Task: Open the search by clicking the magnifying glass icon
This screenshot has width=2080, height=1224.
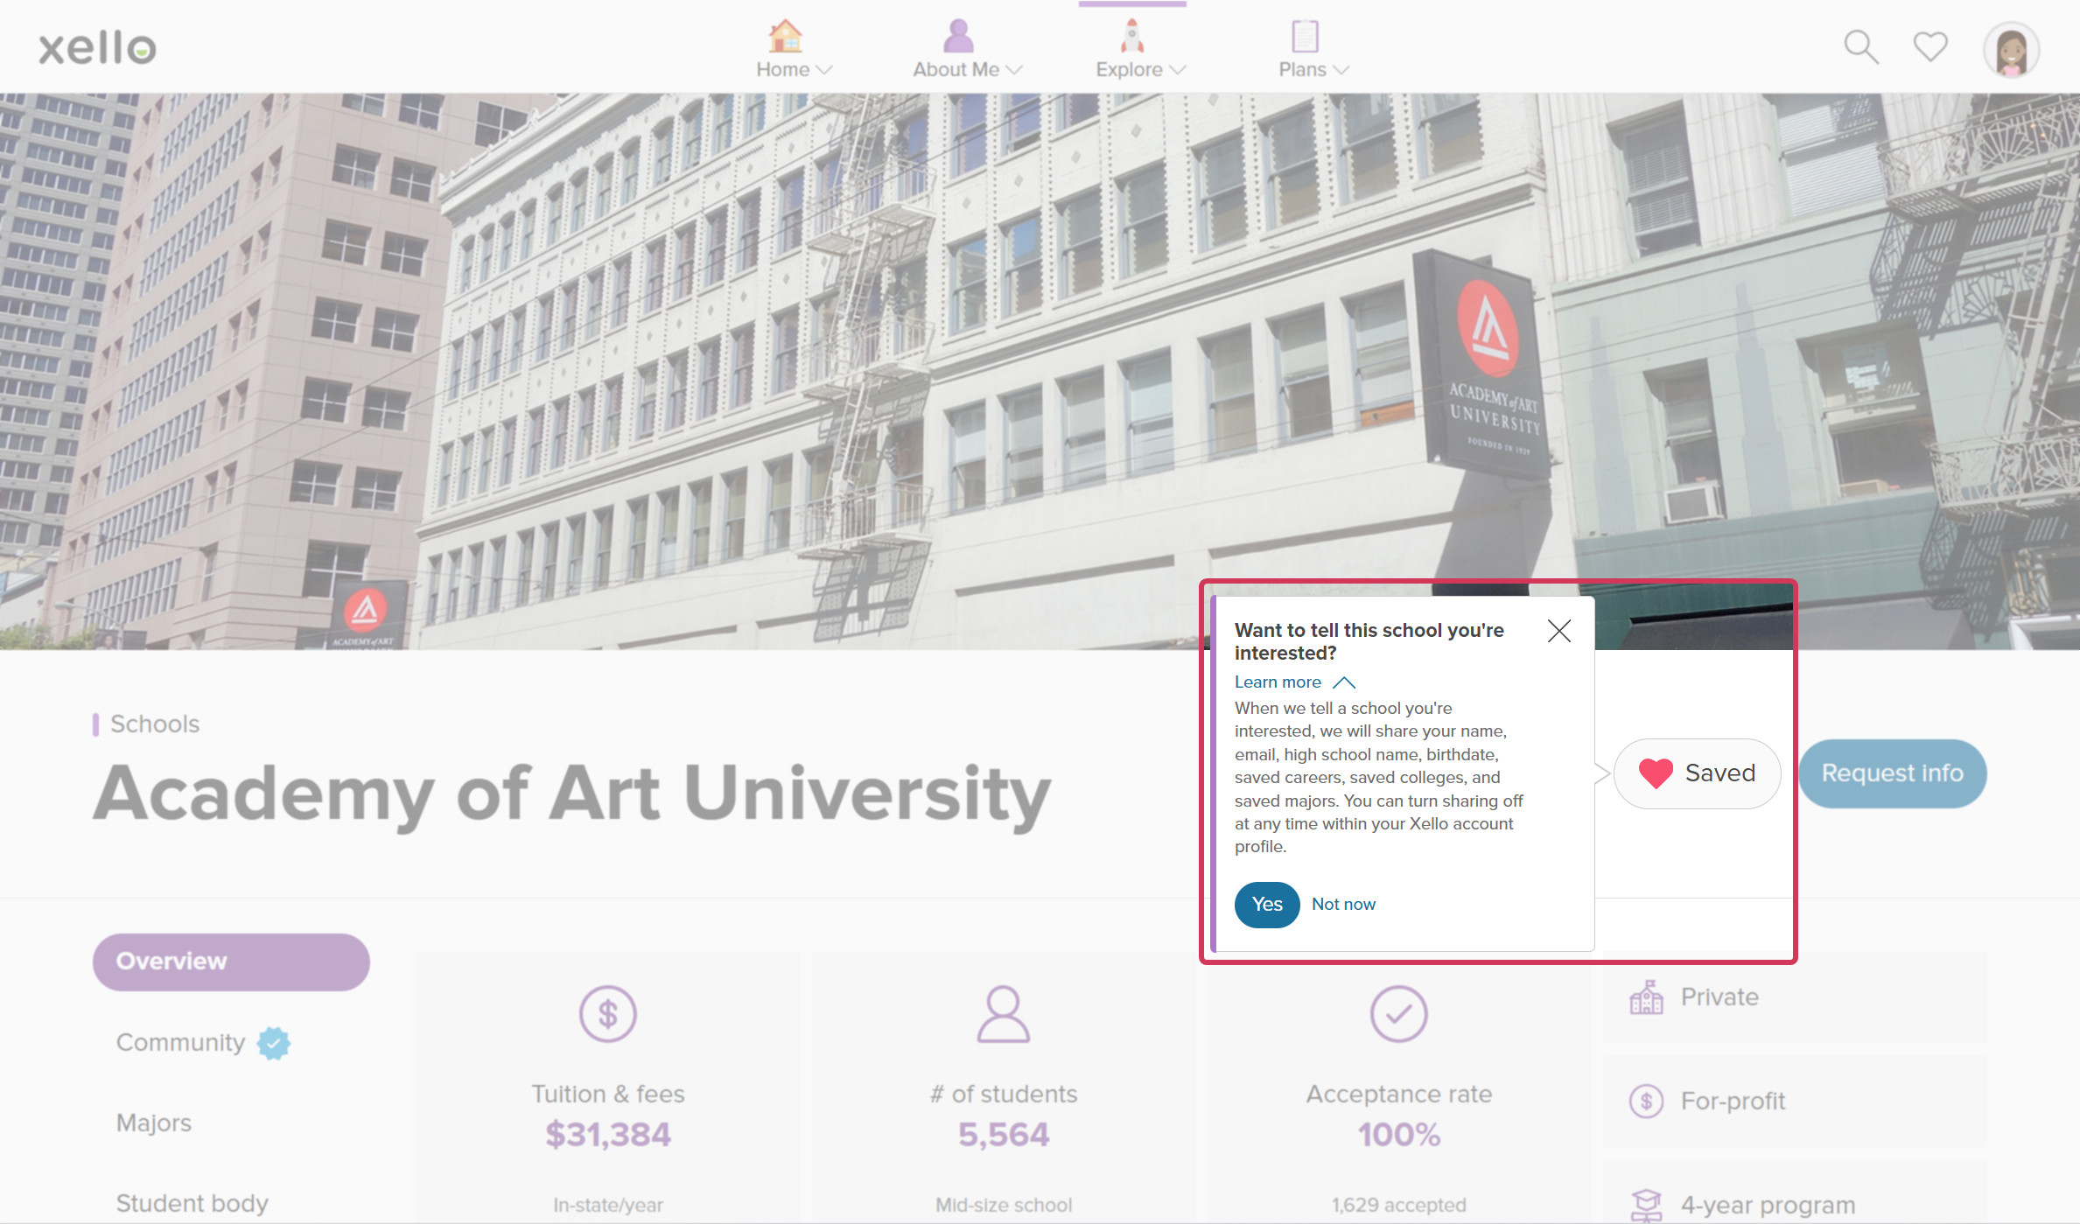Action: click(x=1860, y=48)
